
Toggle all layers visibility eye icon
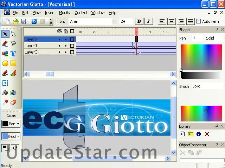point(59,31)
